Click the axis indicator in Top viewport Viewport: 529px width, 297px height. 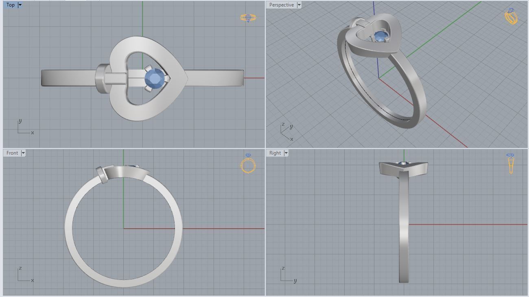[x=25, y=127]
